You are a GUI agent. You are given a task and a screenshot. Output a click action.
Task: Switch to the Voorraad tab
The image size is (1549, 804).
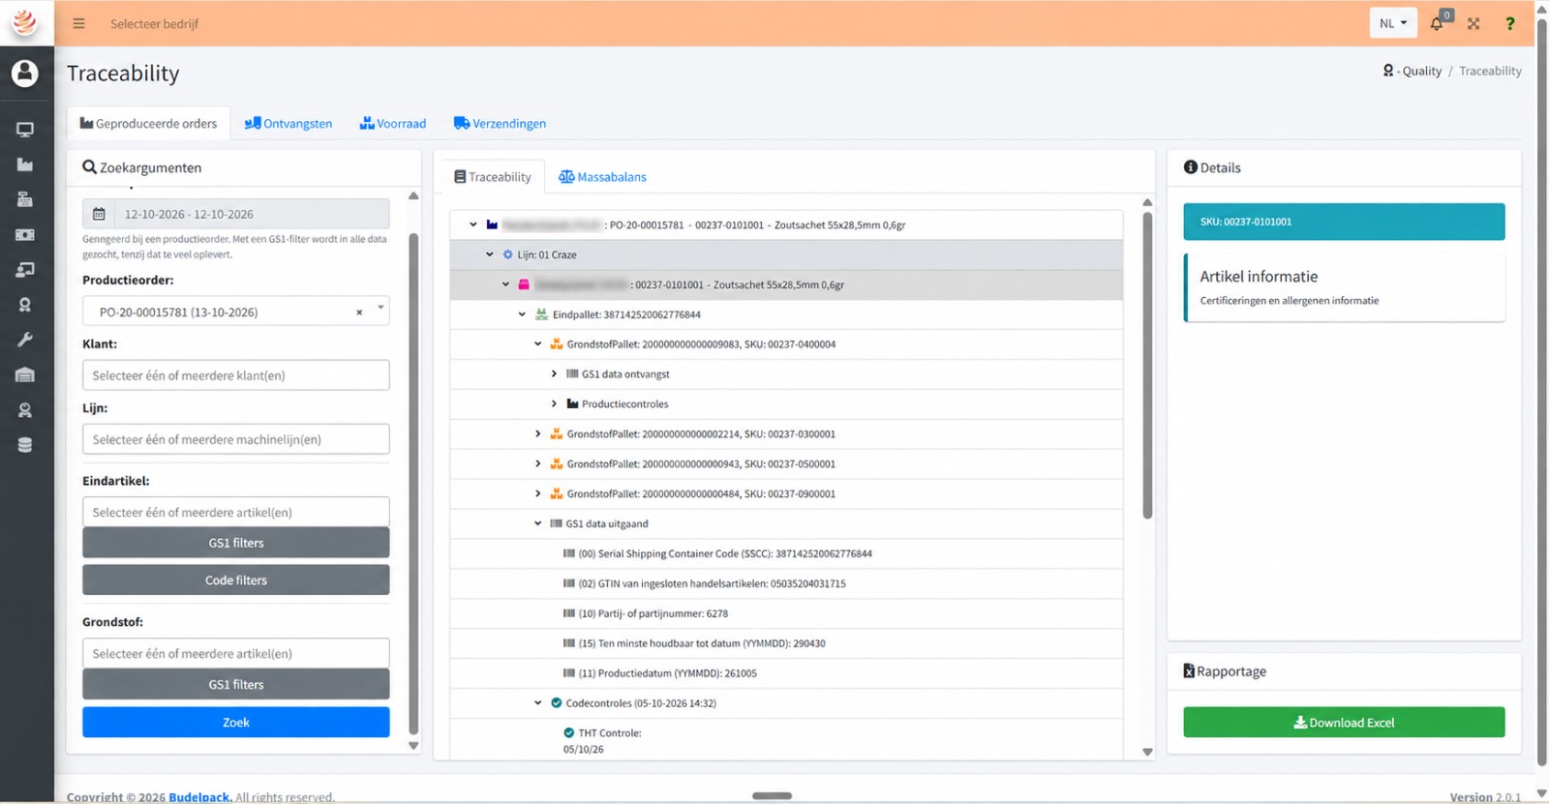393,124
